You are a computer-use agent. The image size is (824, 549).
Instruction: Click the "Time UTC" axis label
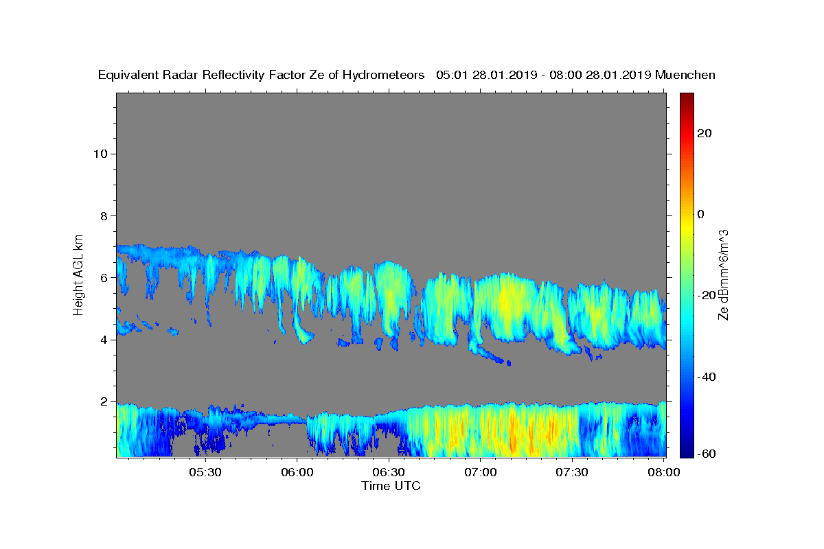[391, 486]
